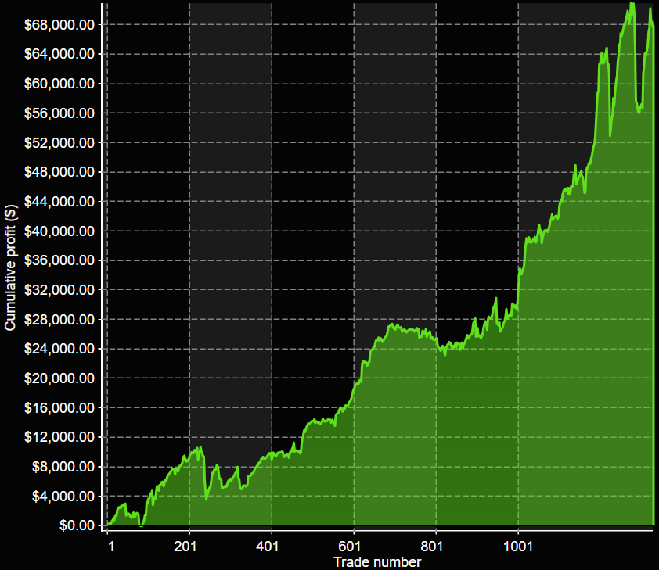Screen dimensions: 659x570
Task: Click the Cumulative profit ($) axis title
Action: pyautogui.click(x=9, y=264)
